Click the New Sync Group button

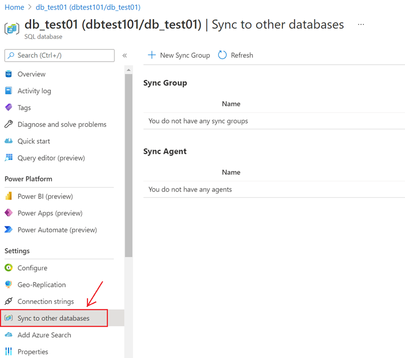tap(179, 55)
